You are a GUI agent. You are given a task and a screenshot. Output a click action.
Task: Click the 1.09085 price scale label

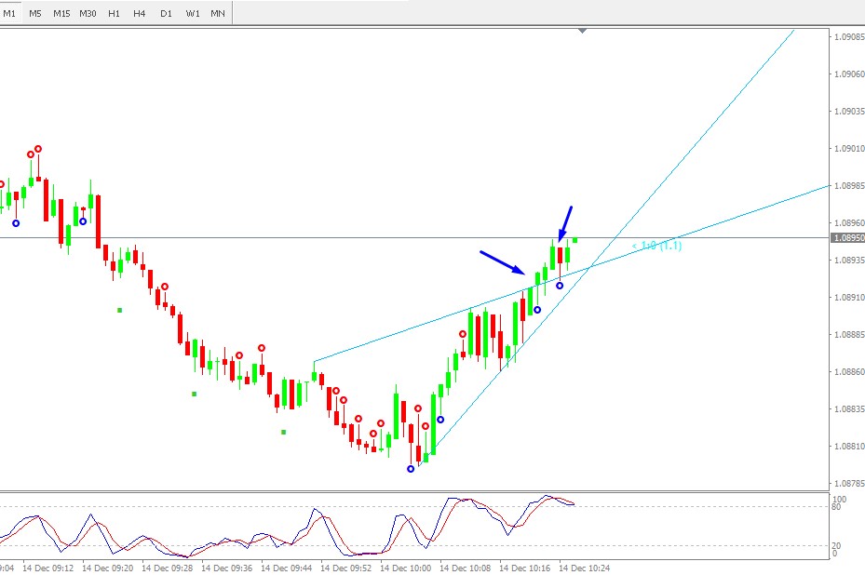pyautogui.click(x=849, y=37)
